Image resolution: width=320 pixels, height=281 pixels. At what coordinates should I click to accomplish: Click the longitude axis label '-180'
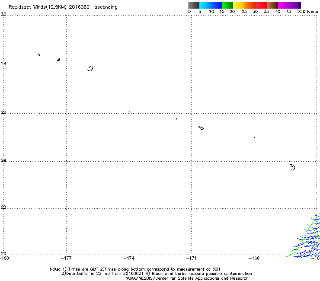click(4, 259)
